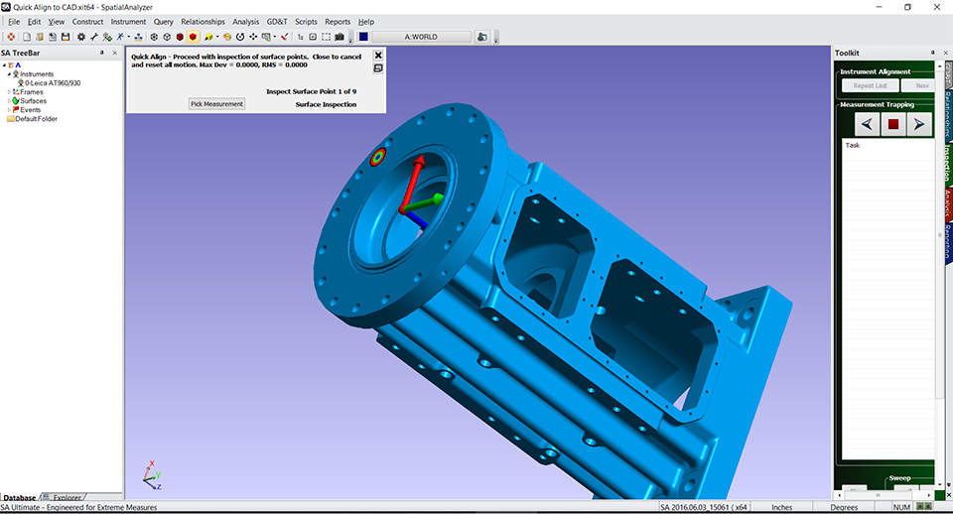Click the left arrow in Measurement Trapping

(868, 124)
